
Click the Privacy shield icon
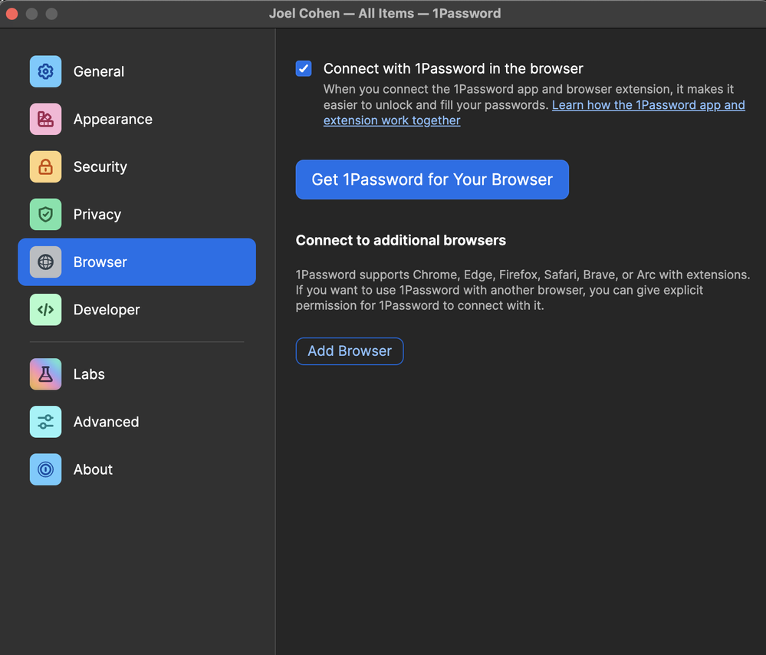coord(45,214)
